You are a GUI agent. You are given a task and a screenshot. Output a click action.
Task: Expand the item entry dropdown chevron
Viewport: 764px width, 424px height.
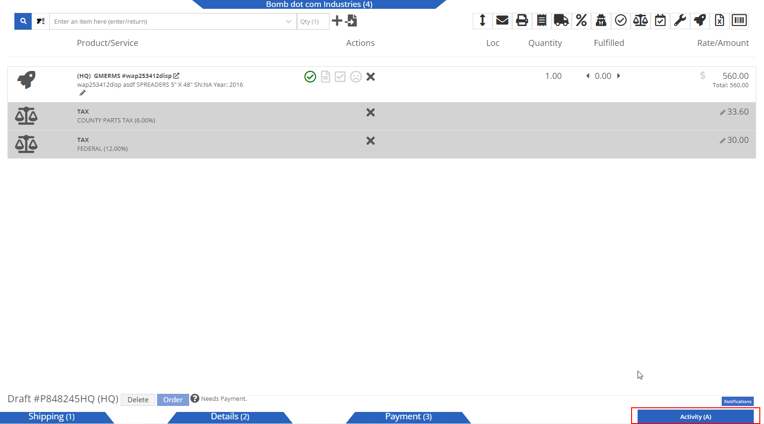point(289,21)
